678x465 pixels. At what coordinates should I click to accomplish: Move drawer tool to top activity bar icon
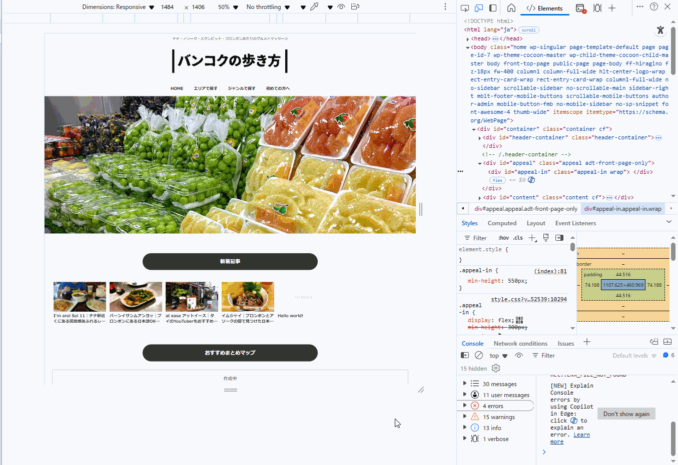coord(654,342)
